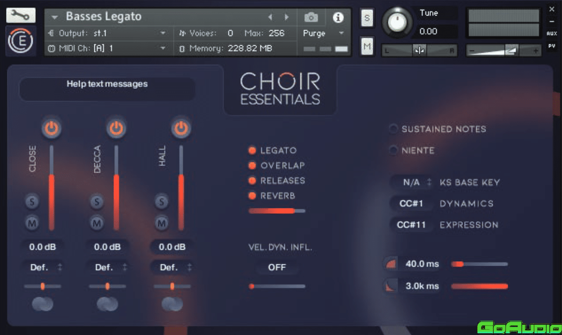
Task: Adjust the HALL mic volume fader
Action: pos(181,188)
